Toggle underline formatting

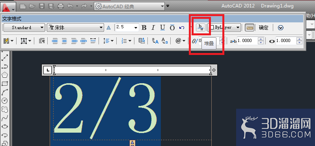tap(163, 27)
